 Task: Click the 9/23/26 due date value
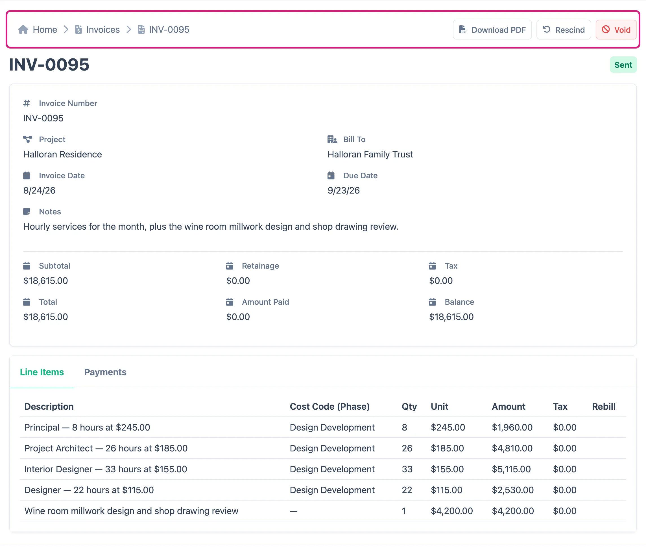(344, 190)
